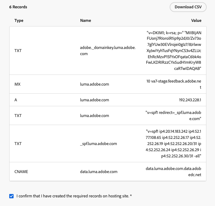Select the data.luma.adobe.com.data.adobedc.net CNAME value
Viewport: 215px width, 206px height.
[x=174, y=172]
